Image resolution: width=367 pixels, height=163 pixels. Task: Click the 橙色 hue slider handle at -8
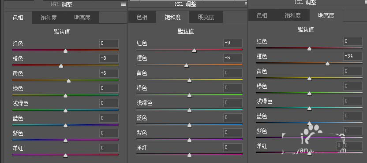point(61,66)
